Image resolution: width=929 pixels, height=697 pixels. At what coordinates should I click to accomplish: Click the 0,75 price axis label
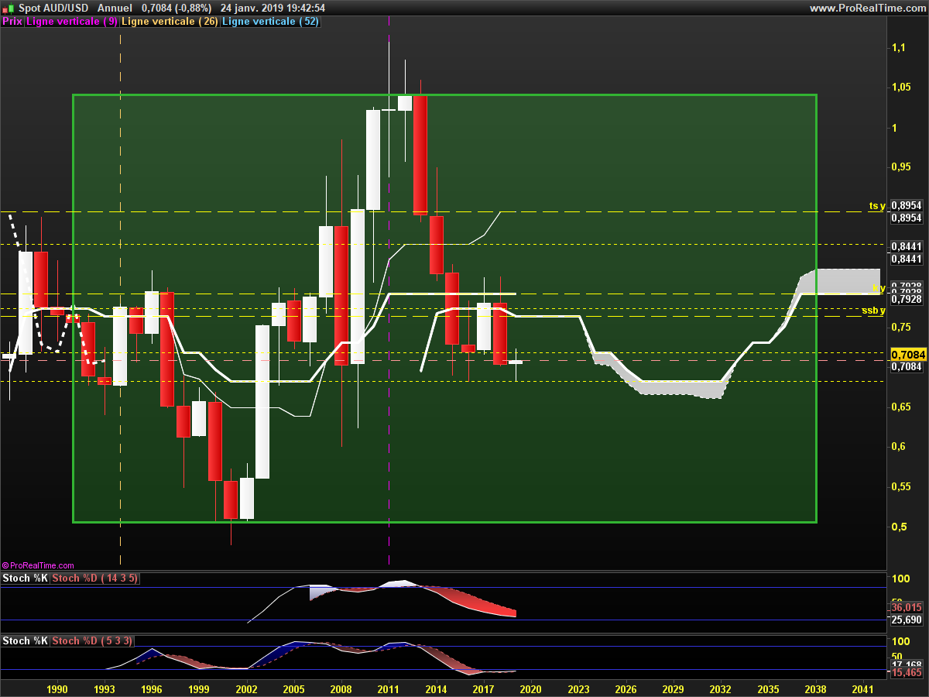point(900,327)
